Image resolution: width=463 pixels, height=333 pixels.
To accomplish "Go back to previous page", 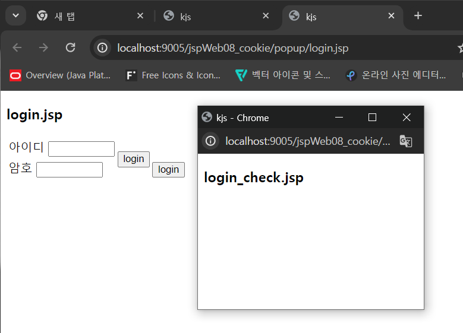I will (x=17, y=47).
